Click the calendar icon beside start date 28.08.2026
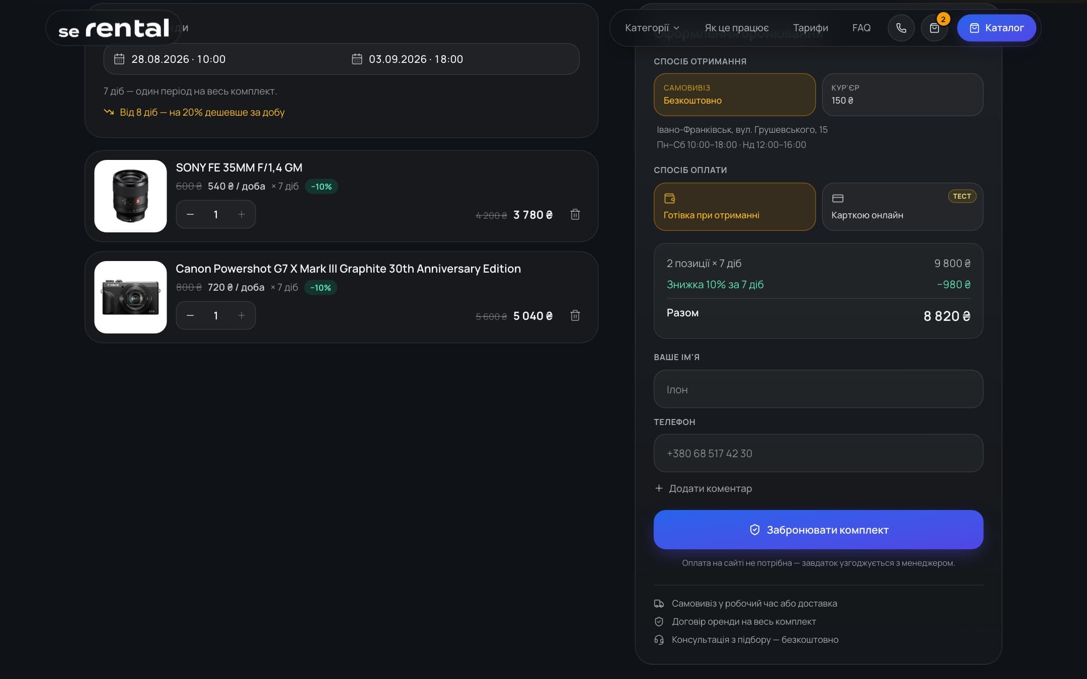The height and width of the screenshot is (679, 1087). point(119,59)
